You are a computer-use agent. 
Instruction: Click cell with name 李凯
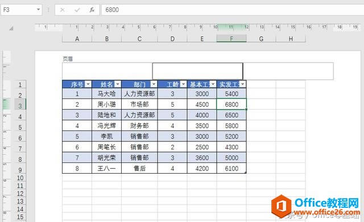(107, 136)
